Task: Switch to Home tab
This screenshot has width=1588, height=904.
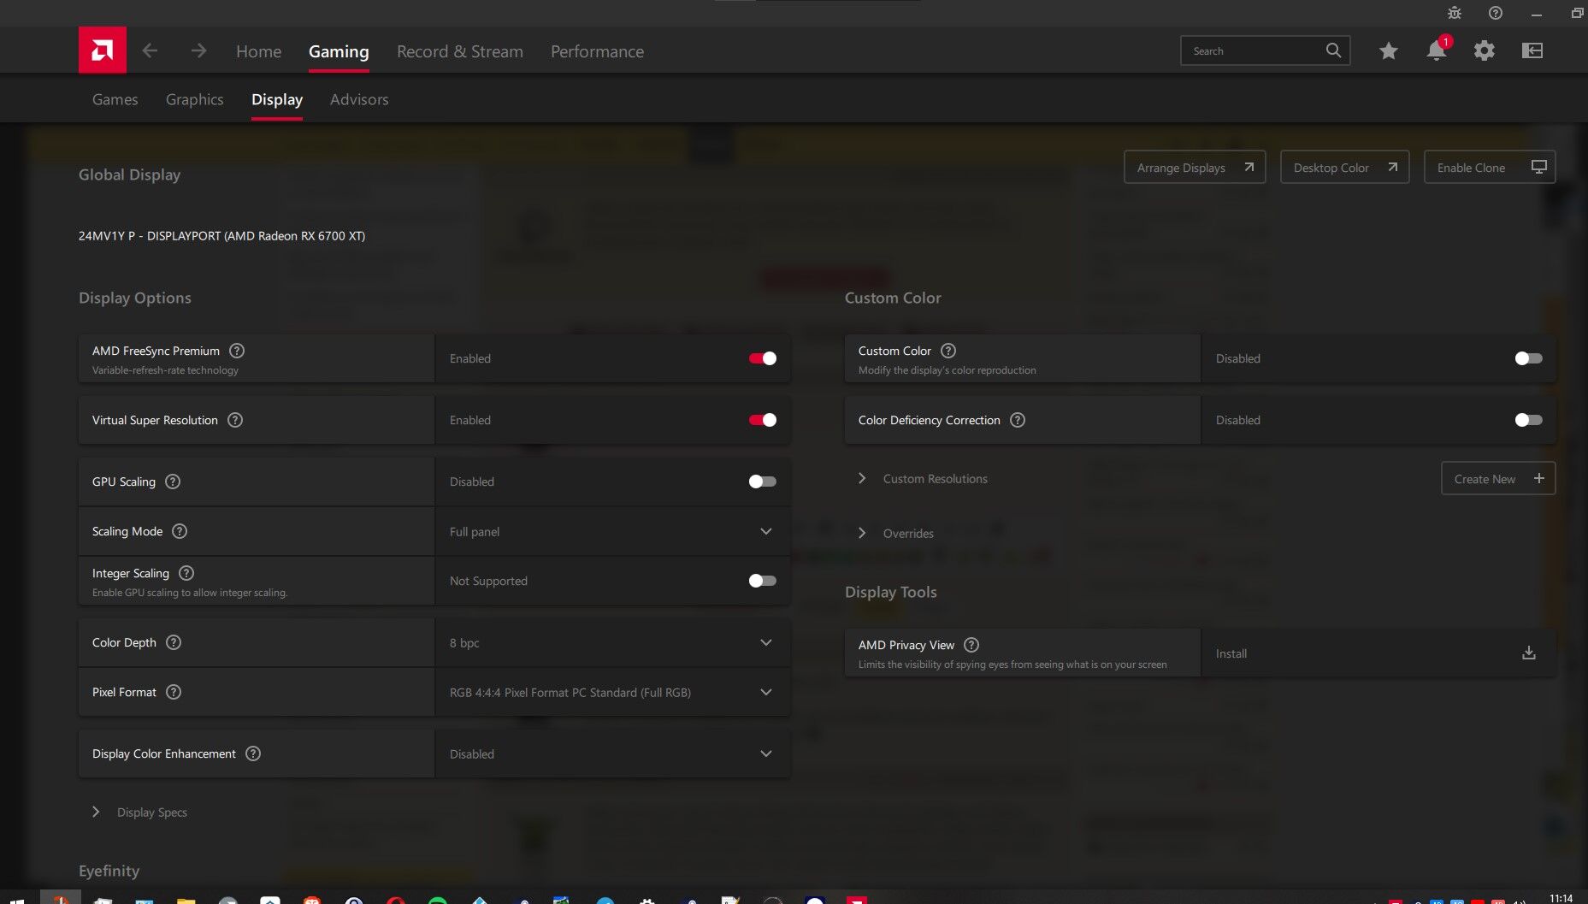Action: (258, 51)
